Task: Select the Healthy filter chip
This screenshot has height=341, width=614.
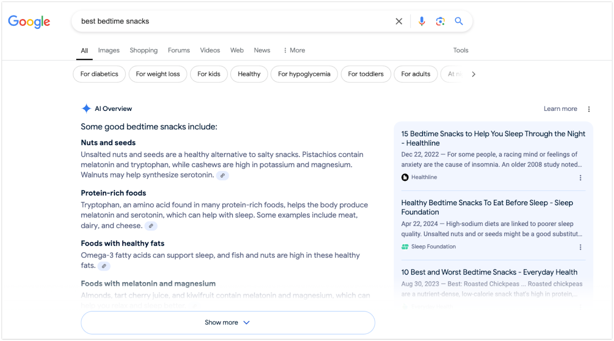Action: [x=249, y=74]
